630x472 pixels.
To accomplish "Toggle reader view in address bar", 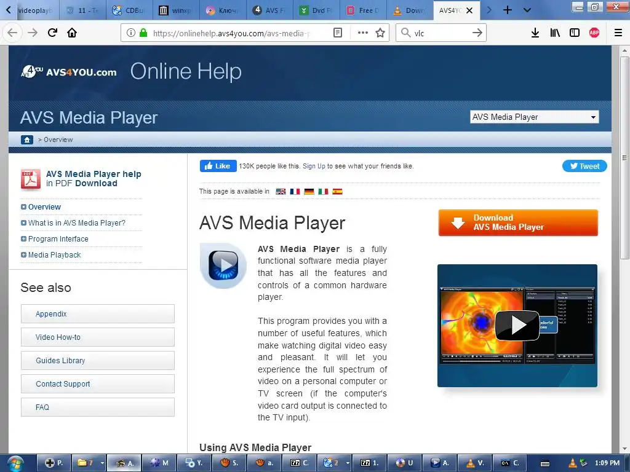I will [x=338, y=33].
